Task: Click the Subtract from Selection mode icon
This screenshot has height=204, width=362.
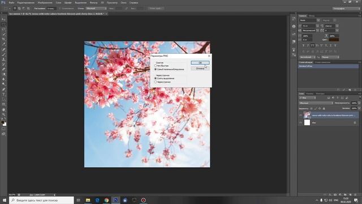Action: tap(24, 8)
